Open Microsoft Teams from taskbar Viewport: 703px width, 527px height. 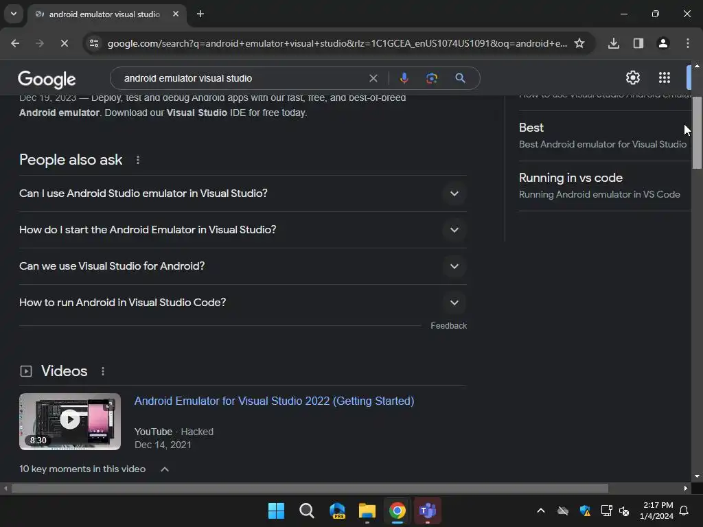tap(428, 511)
